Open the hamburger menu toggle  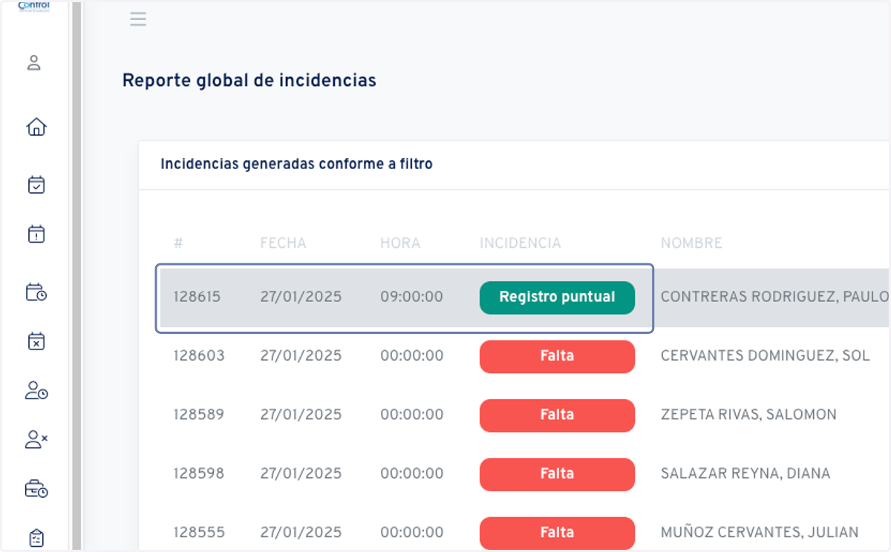click(138, 19)
